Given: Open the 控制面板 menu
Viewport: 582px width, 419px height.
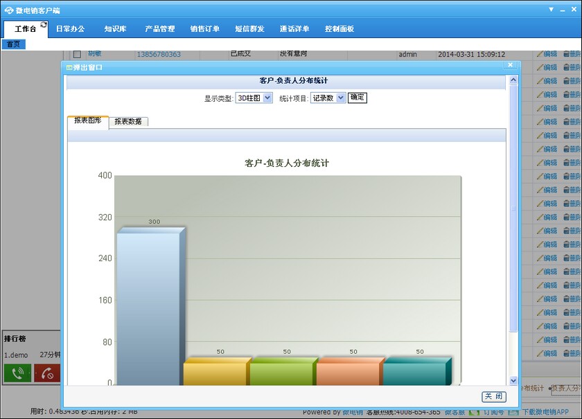Looking at the screenshot, I should 339,29.
